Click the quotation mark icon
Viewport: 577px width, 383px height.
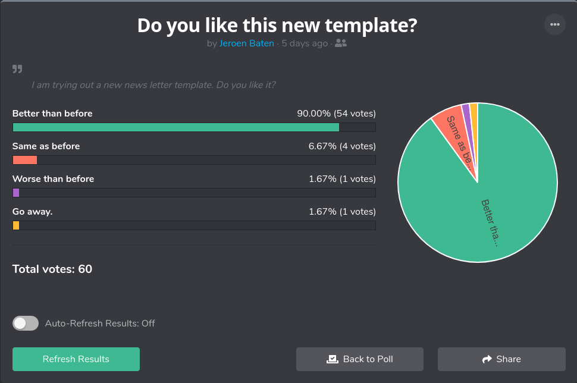click(x=17, y=69)
